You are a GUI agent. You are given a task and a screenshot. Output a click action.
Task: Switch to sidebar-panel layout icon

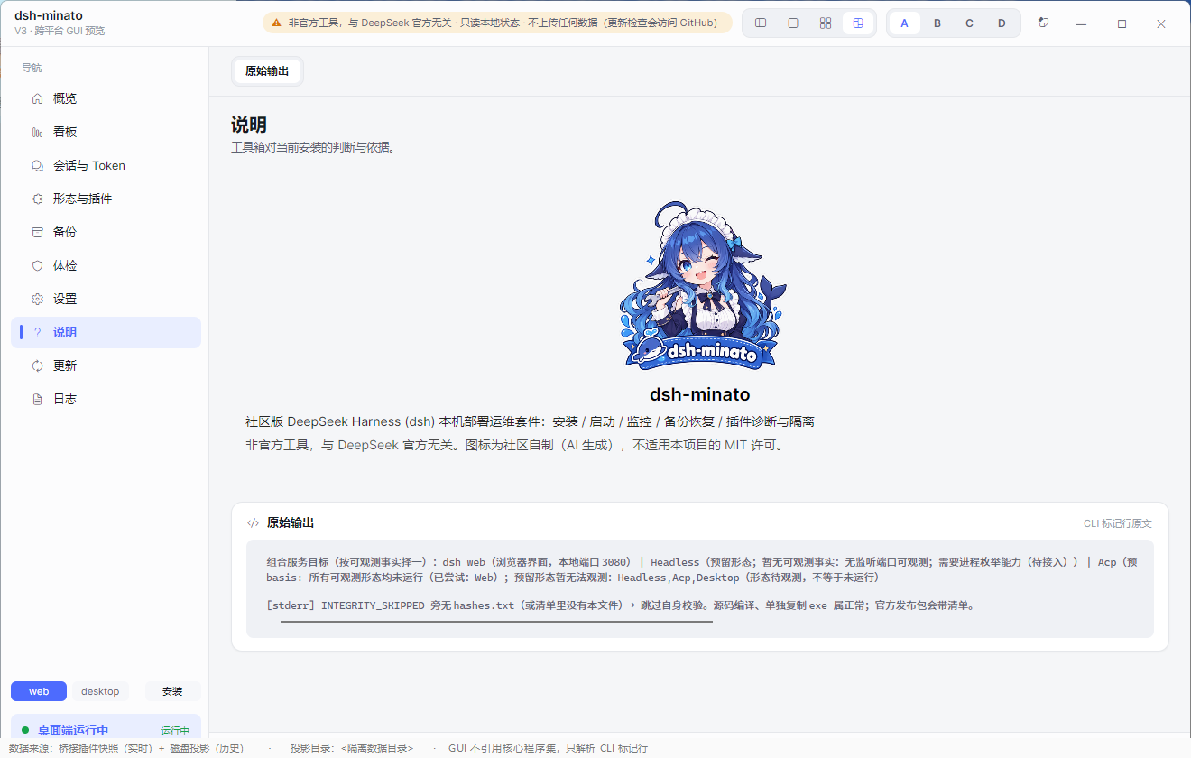tap(761, 23)
